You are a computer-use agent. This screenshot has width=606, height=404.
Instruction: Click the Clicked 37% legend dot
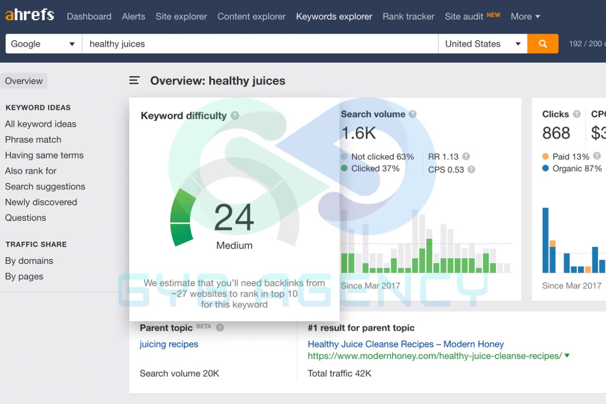(x=344, y=169)
